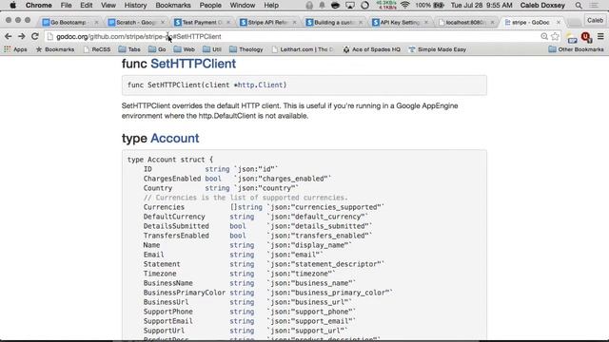
Task: Click the Caleb profile button
Action: click(x=595, y=21)
